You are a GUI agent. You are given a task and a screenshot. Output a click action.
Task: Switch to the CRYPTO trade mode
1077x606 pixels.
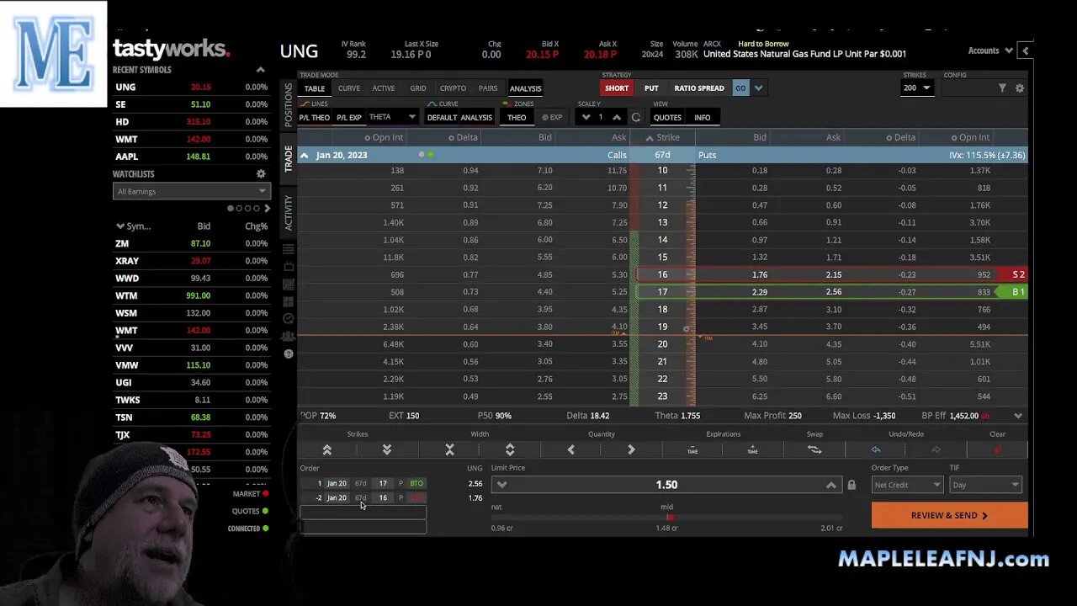(453, 88)
